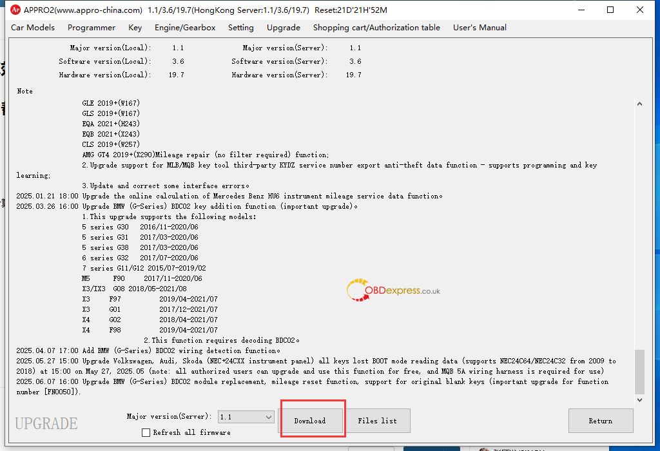
Task: Select the 'GLE 2019+(W167)' note line
Action: 111,103
